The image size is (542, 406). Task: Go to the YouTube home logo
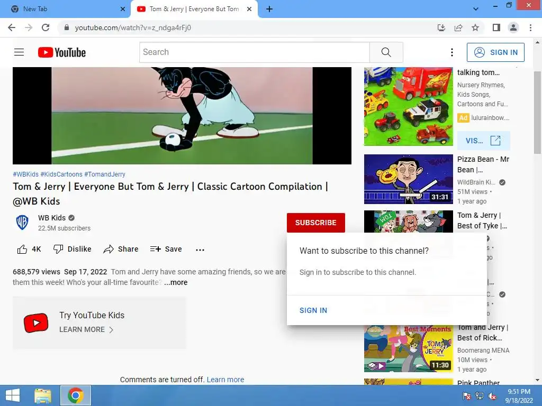[x=62, y=52]
